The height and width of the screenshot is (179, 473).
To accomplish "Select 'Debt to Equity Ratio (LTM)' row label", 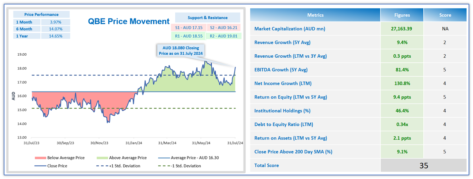I will 284,124.
